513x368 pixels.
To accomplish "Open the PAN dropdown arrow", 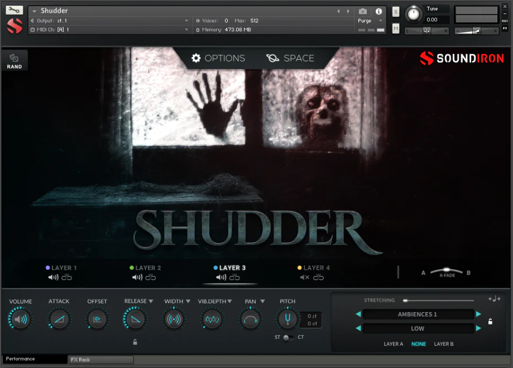I will 262,301.
